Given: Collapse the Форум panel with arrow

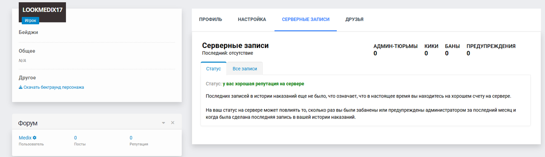Looking at the screenshot, I should (x=163, y=123).
